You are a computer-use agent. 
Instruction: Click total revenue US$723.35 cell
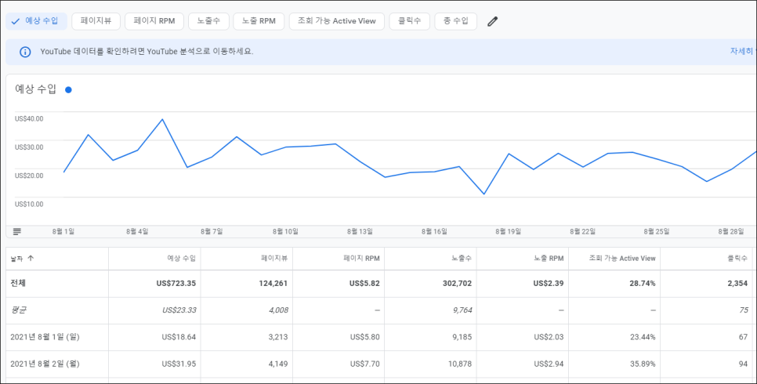pos(176,284)
